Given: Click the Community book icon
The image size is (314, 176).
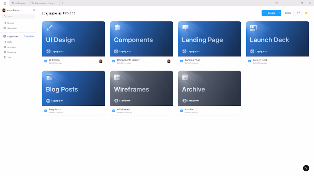Looking at the screenshot, I should (x=5, y=28).
